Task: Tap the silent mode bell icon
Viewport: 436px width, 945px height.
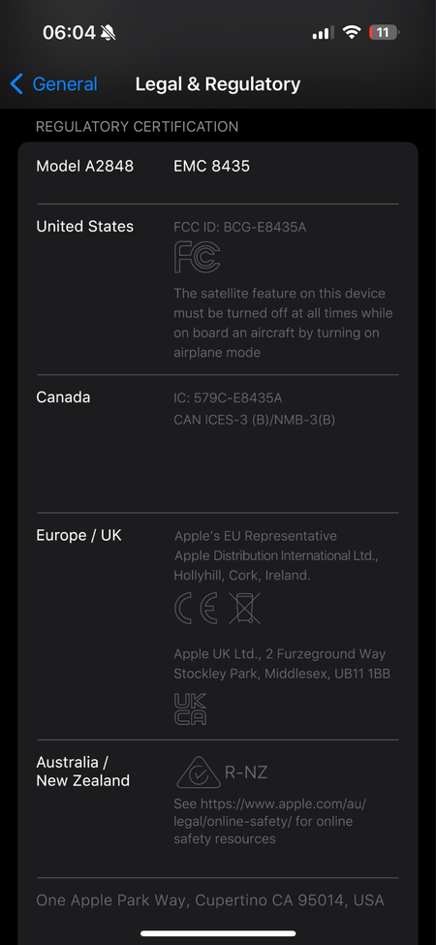Action: [109, 33]
